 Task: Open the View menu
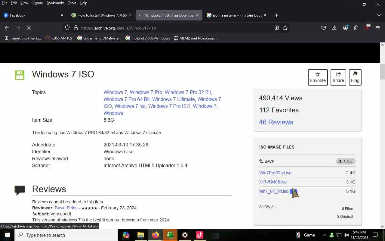click(x=24, y=3)
